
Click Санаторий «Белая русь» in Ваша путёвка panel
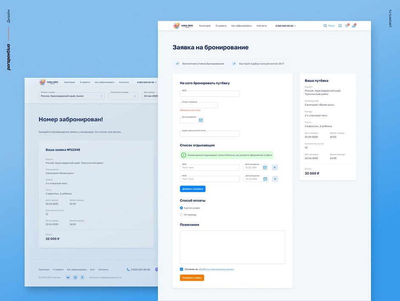(x=320, y=105)
